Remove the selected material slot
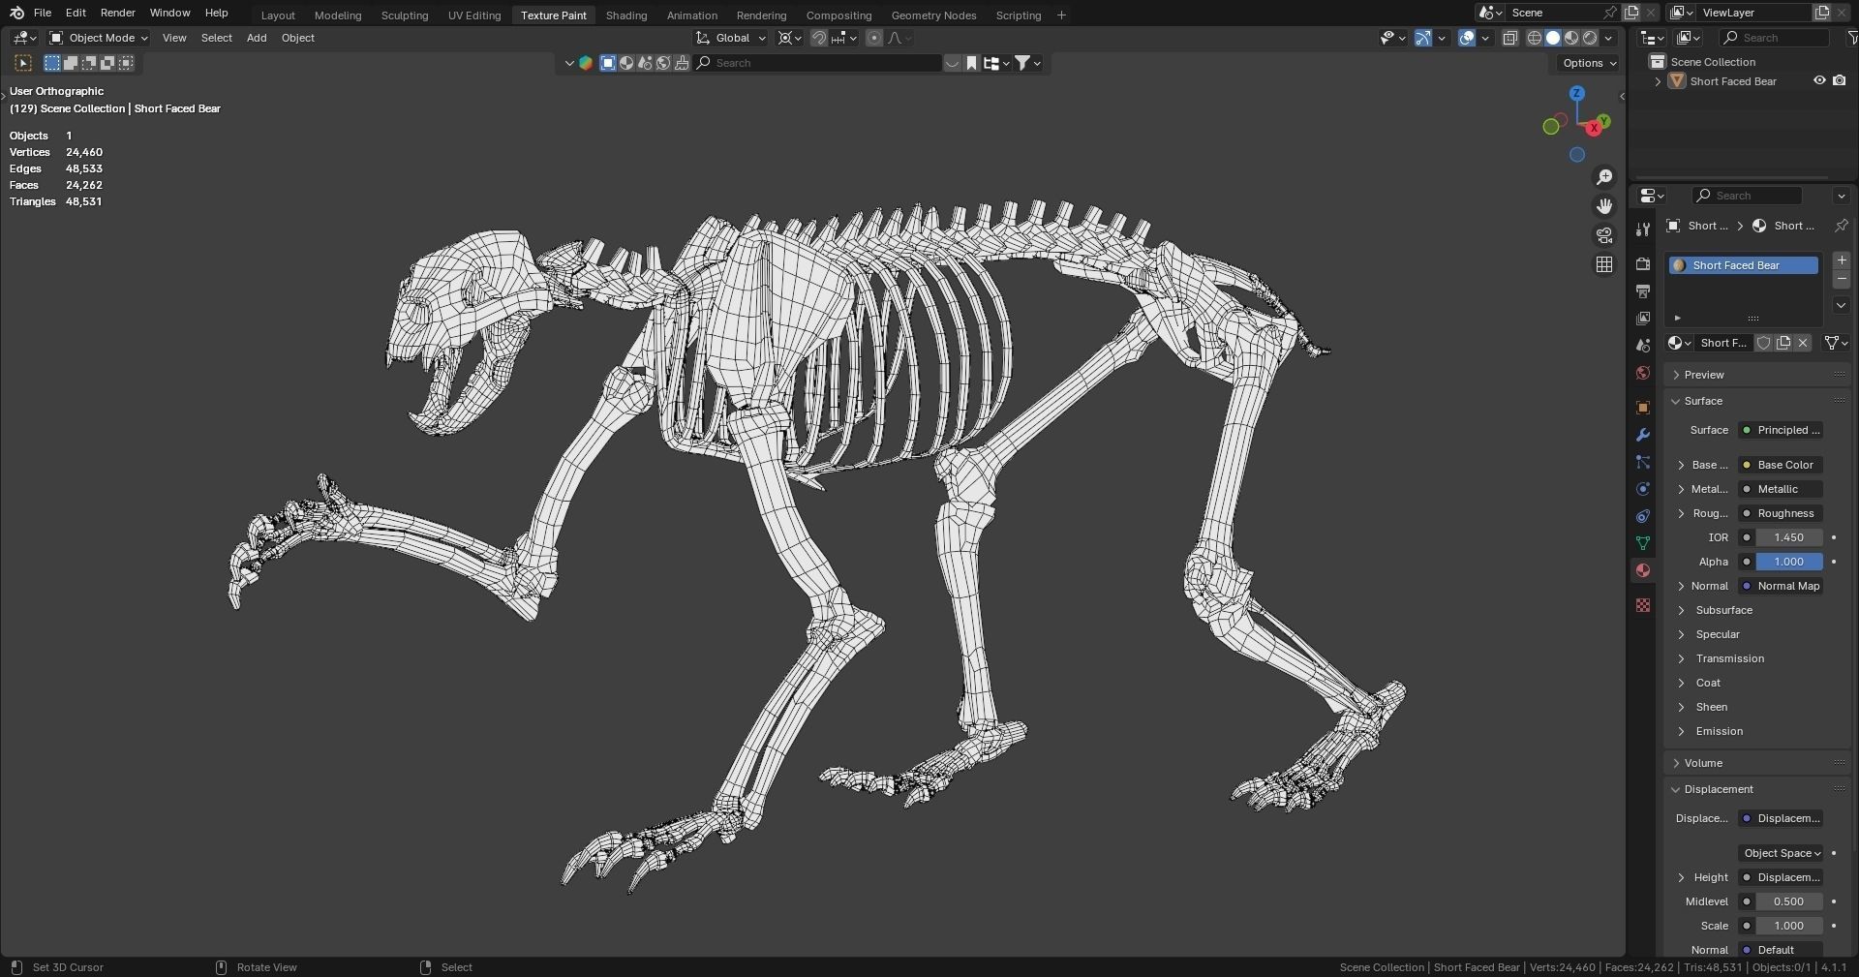The image size is (1859, 977). tap(1842, 279)
